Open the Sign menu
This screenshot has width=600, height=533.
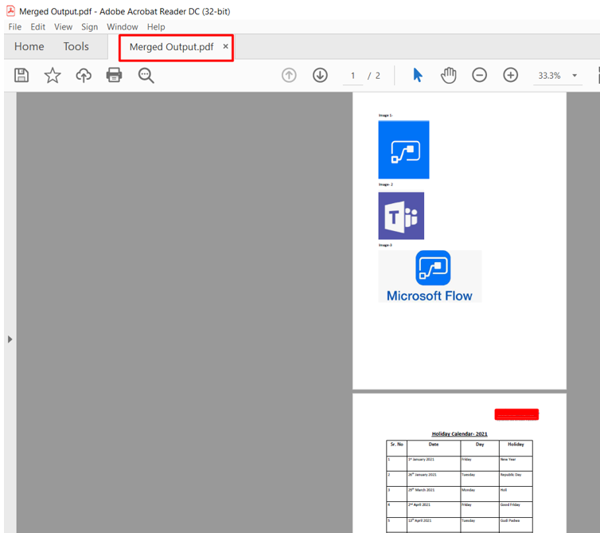[x=90, y=27]
